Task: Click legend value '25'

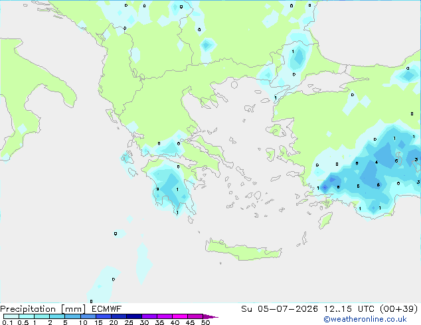Action: (x=129, y=322)
